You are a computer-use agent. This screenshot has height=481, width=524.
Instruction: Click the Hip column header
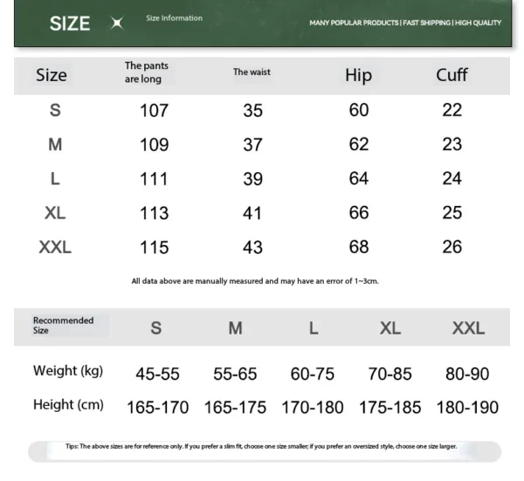[358, 75]
